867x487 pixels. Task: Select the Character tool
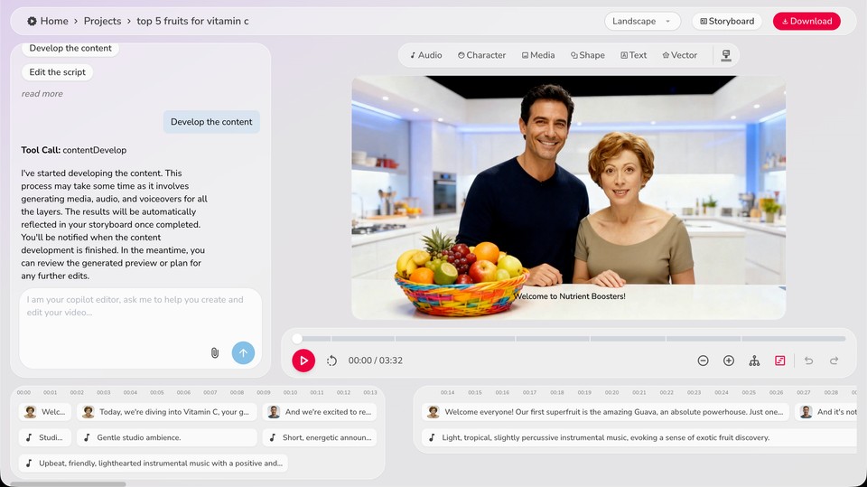[481, 55]
